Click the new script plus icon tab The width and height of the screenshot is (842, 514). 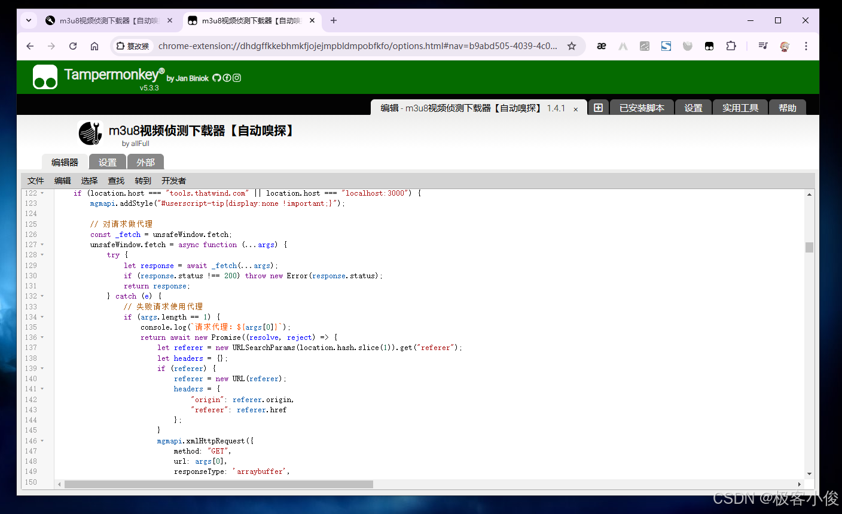click(598, 108)
